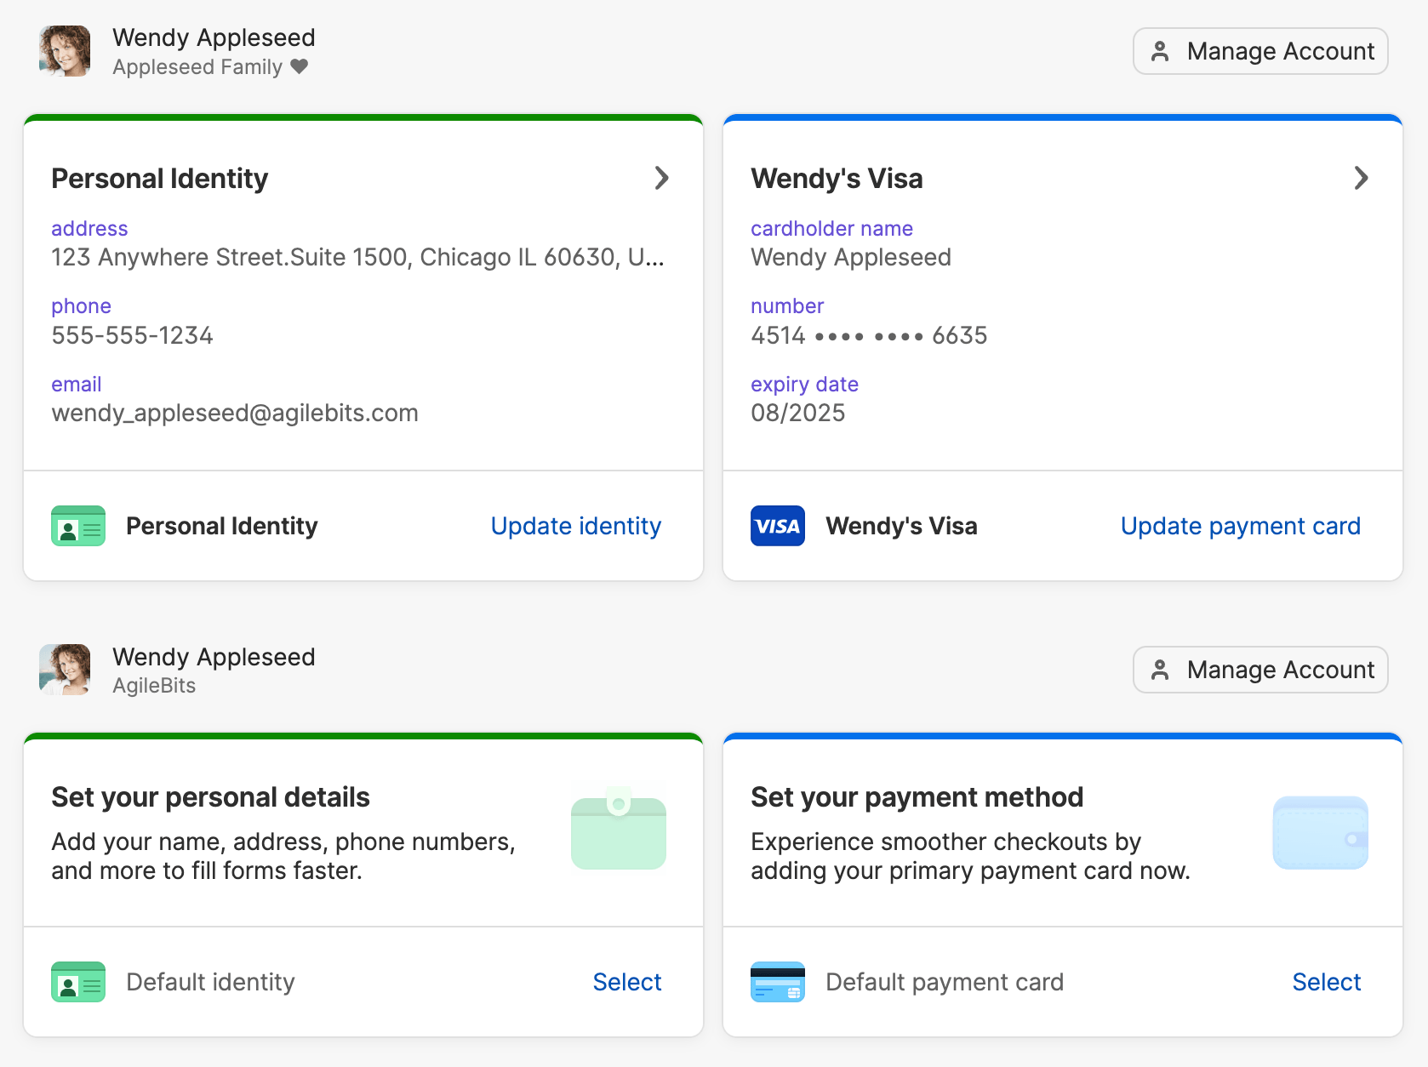Click the Update identity link
Viewport: 1428px width, 1067px height.
pyautogui.click(x=575, y=526)
